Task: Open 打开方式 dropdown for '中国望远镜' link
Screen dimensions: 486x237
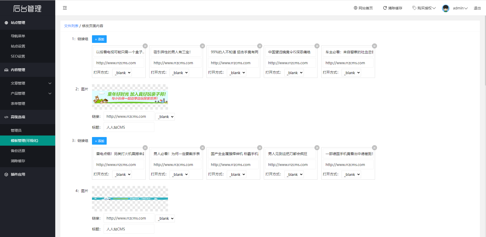Action: [x=294, y=73]
